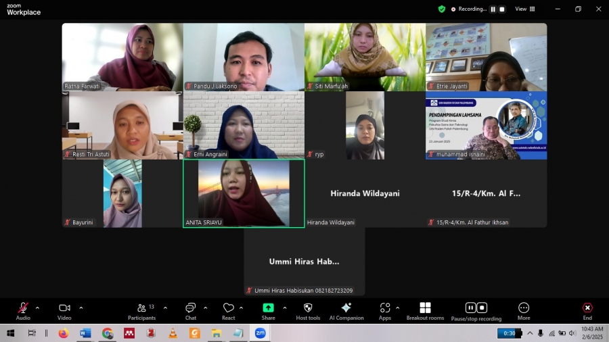Click the red End meeting button
Image resolution: width=609 pixels, height=342 pixels.
pos(587,311)
